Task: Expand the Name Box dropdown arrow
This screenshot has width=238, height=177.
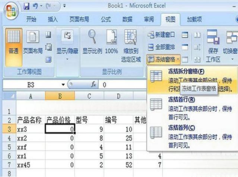Action: point(63,85)
